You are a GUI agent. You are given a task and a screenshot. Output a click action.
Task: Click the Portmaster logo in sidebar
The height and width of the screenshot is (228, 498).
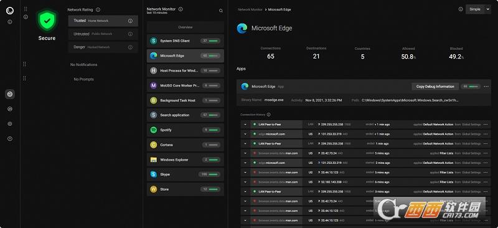point(10,11)
